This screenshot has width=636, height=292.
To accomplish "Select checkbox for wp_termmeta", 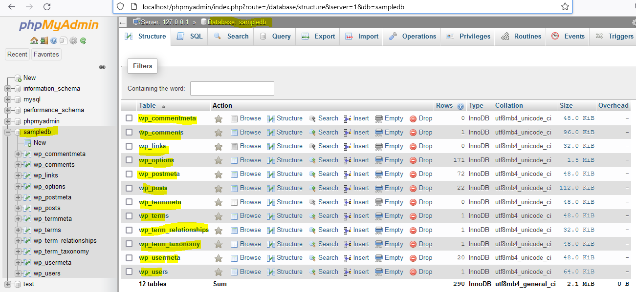I will (x=129, y=202).
